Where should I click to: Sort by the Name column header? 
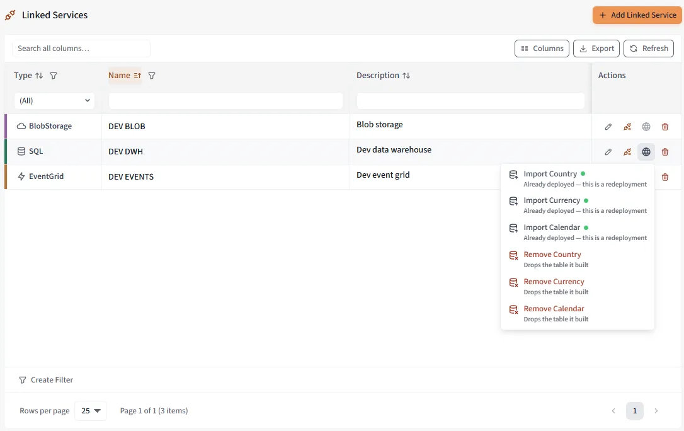click(125, 76)
